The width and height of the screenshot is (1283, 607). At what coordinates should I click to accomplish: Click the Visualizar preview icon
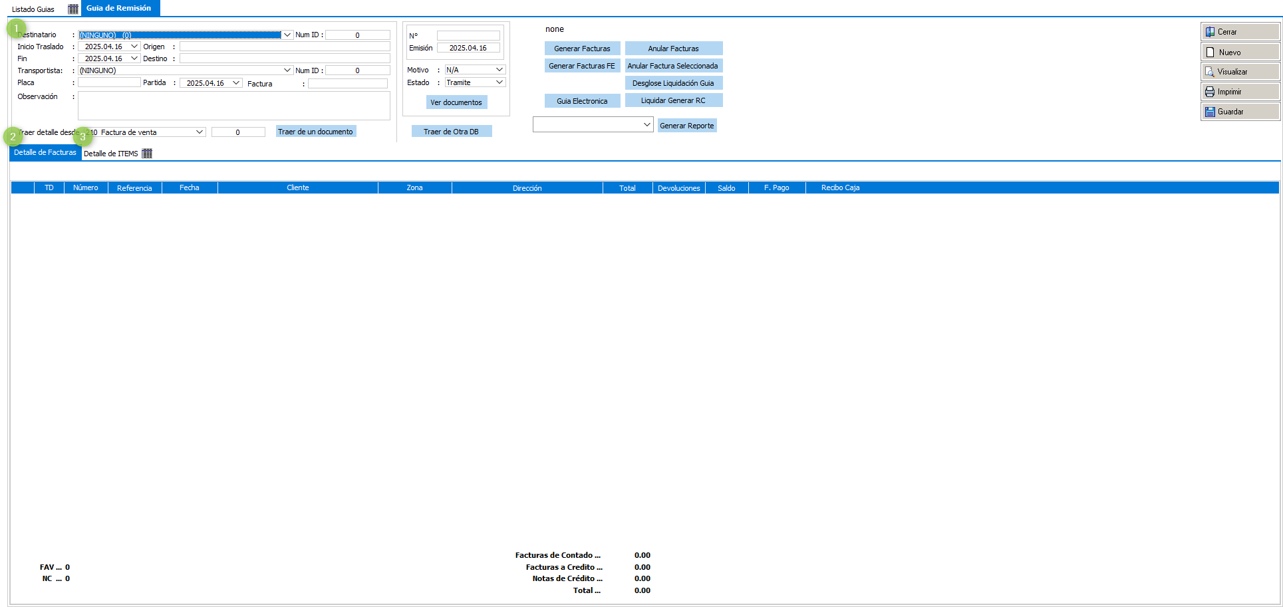pyautogui.click(x=1210, y=72)
